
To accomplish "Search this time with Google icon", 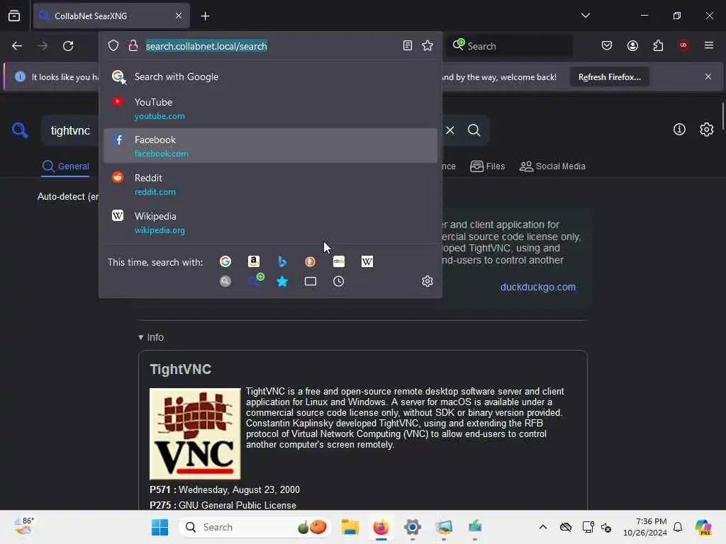I will pos(225,261).
